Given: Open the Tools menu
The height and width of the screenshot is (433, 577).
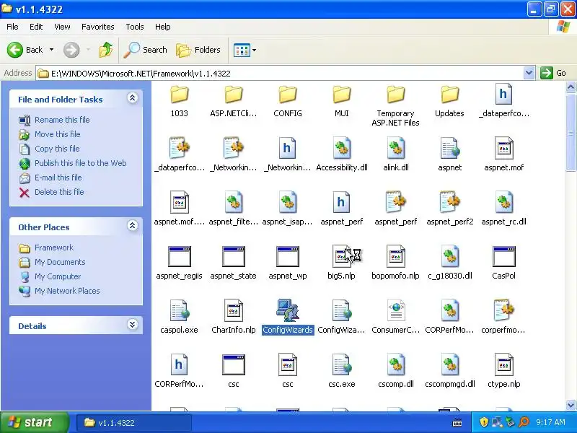Looking at the screenshot, I should [x=135, y=27].
